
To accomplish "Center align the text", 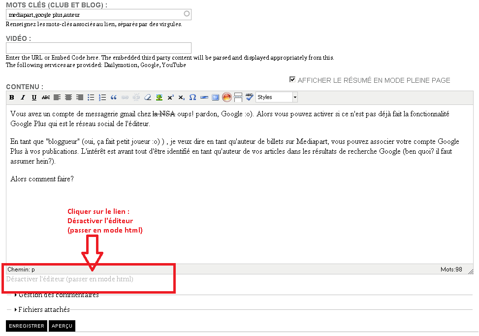I will pos(68,97).
